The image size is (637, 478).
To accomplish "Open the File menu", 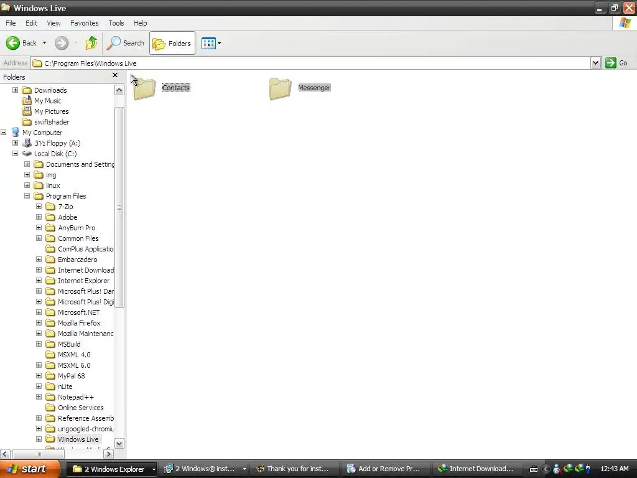I will tap(11, 23).
